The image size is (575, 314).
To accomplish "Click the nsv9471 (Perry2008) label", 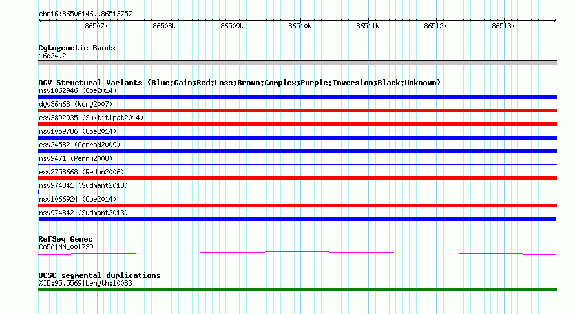I will click(76, 158).
